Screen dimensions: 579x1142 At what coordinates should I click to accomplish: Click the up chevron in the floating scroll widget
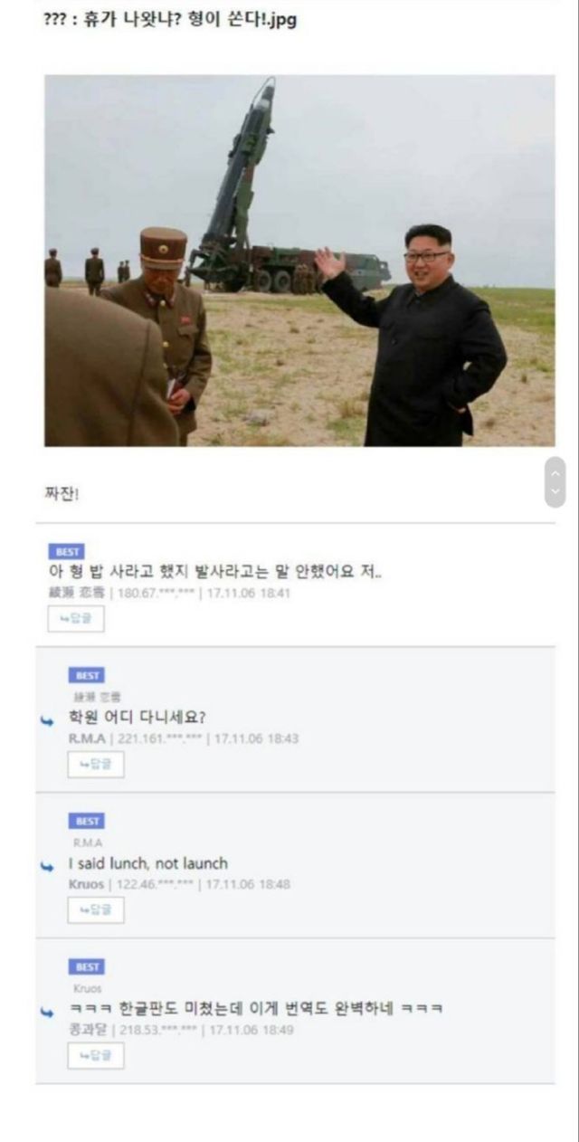coord(555,472)
